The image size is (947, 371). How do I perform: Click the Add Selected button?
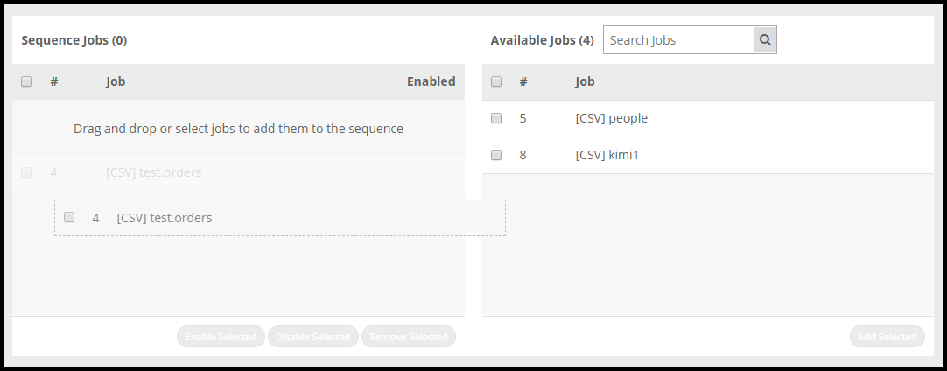887,337
